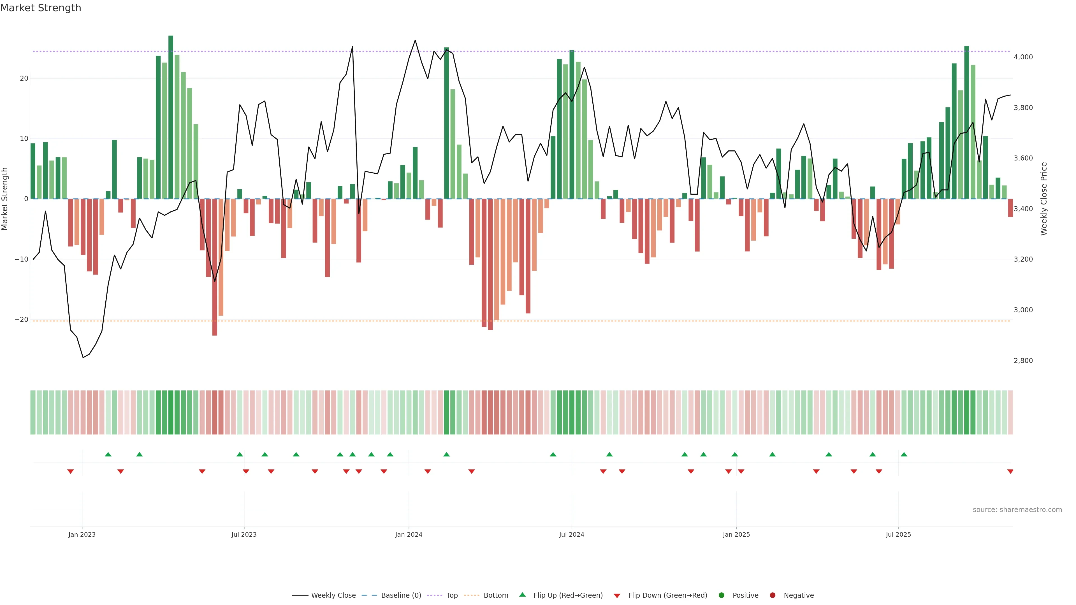Image resolution: width=1076 pixels, height=605 pixels.
Task: Click the first red flip-down marker at far left
Action: [x=71, y=471]
